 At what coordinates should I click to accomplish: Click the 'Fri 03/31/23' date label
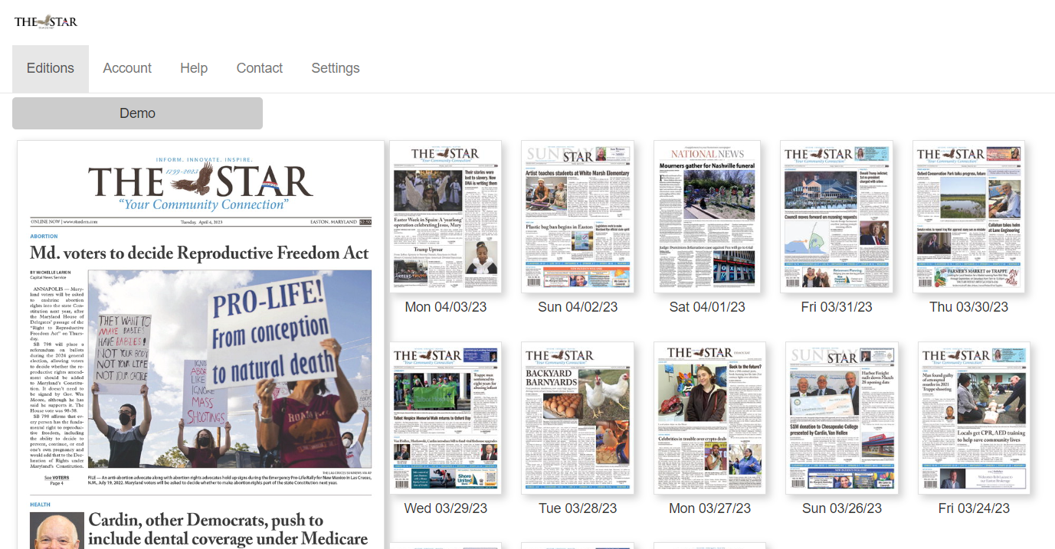coord(837,307)
